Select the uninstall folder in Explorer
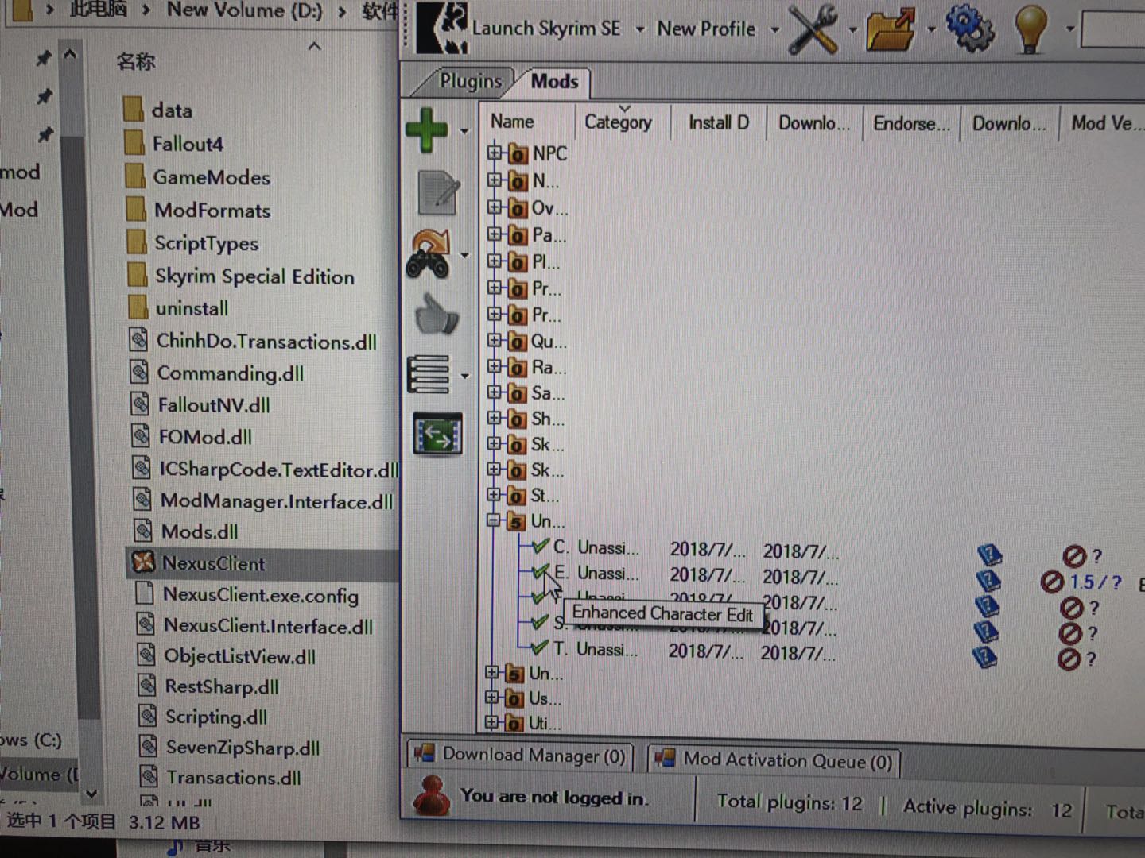This screenshot has height=858, width=1145. (179, 307)
